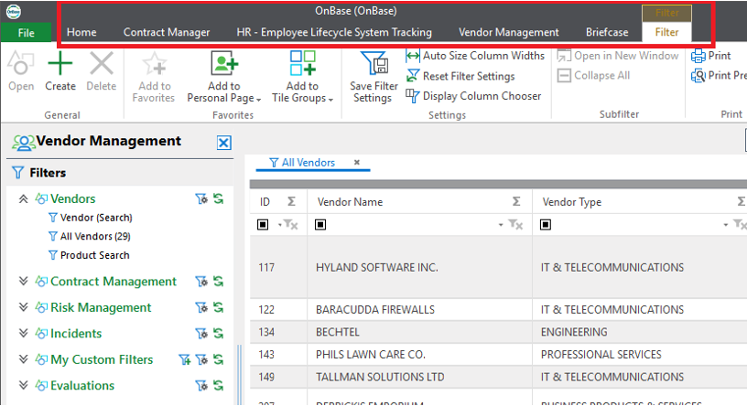
Task: Click Save Filter Settings icon
Action: pyautogui.click(x=373, y=64)
